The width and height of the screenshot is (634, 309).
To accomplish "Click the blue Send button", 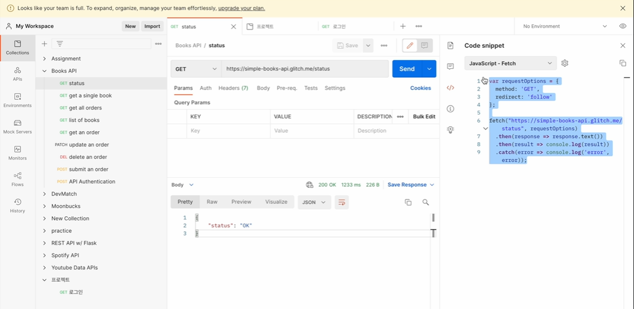I will pos(407,69).
